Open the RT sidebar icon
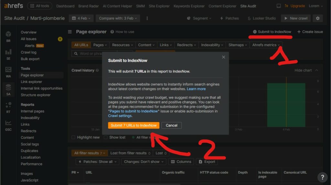 (8, 107)
